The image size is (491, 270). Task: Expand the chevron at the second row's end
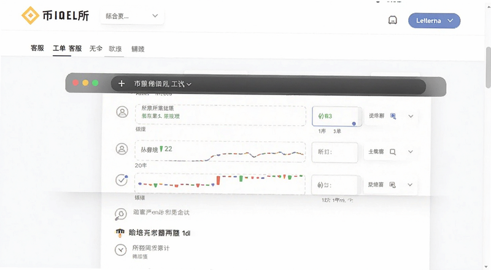coord(410,152)
